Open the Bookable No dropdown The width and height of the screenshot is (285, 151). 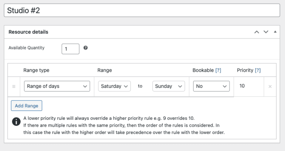[x=211, y=86]
